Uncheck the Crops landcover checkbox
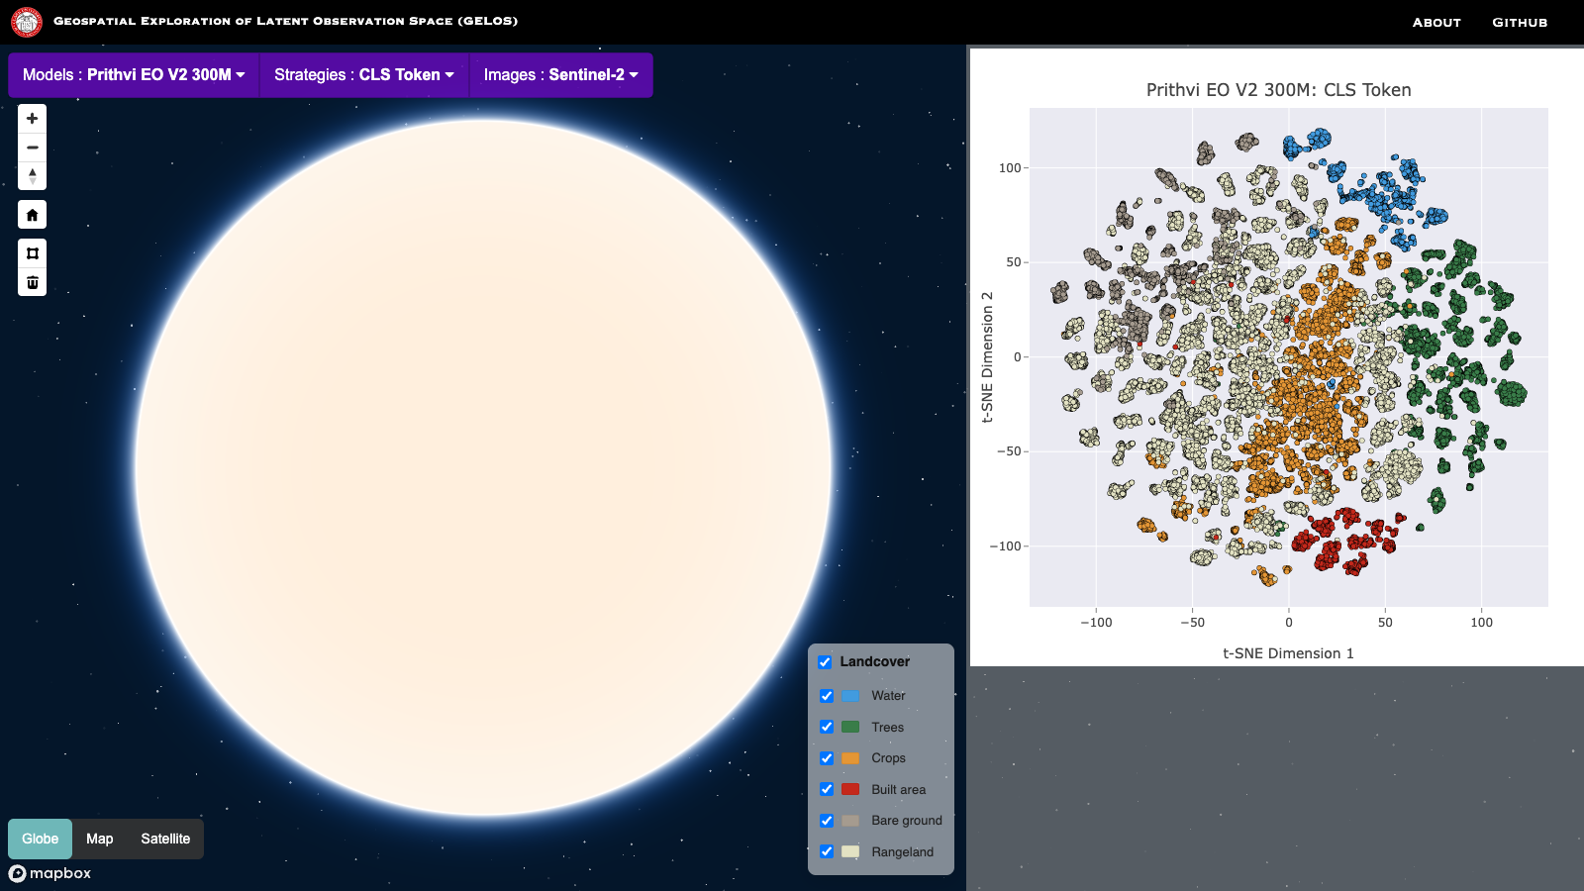 pos(827,758)
